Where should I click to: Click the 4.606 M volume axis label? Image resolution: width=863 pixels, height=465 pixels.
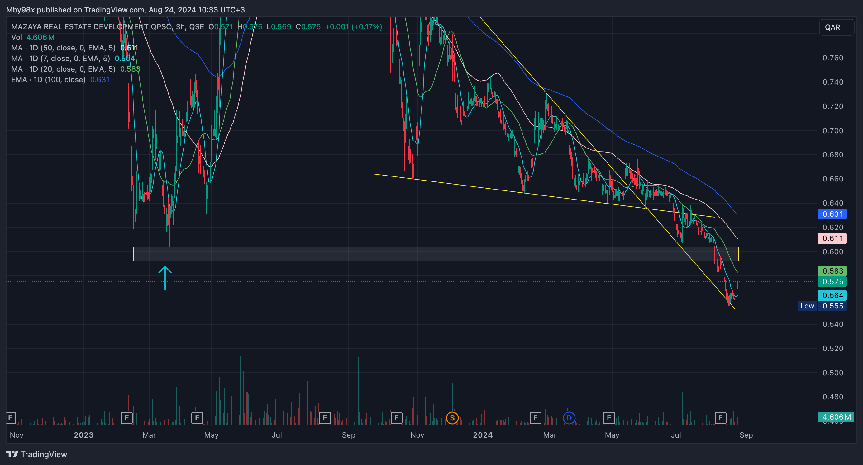(x=836, y=417)
